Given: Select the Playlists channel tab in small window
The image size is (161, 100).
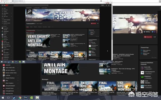Looking at the screenshot, I should [x=35, y=27].
